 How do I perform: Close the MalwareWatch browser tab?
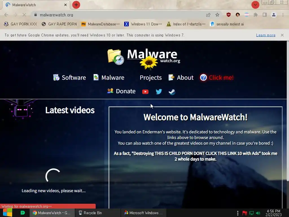tap(65, 5)
